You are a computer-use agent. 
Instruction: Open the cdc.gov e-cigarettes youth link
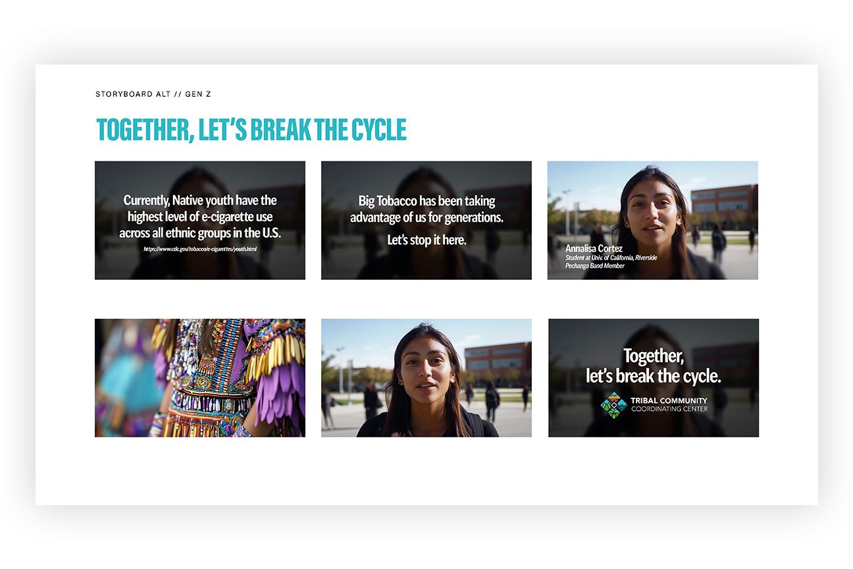(x=200, y=249)
